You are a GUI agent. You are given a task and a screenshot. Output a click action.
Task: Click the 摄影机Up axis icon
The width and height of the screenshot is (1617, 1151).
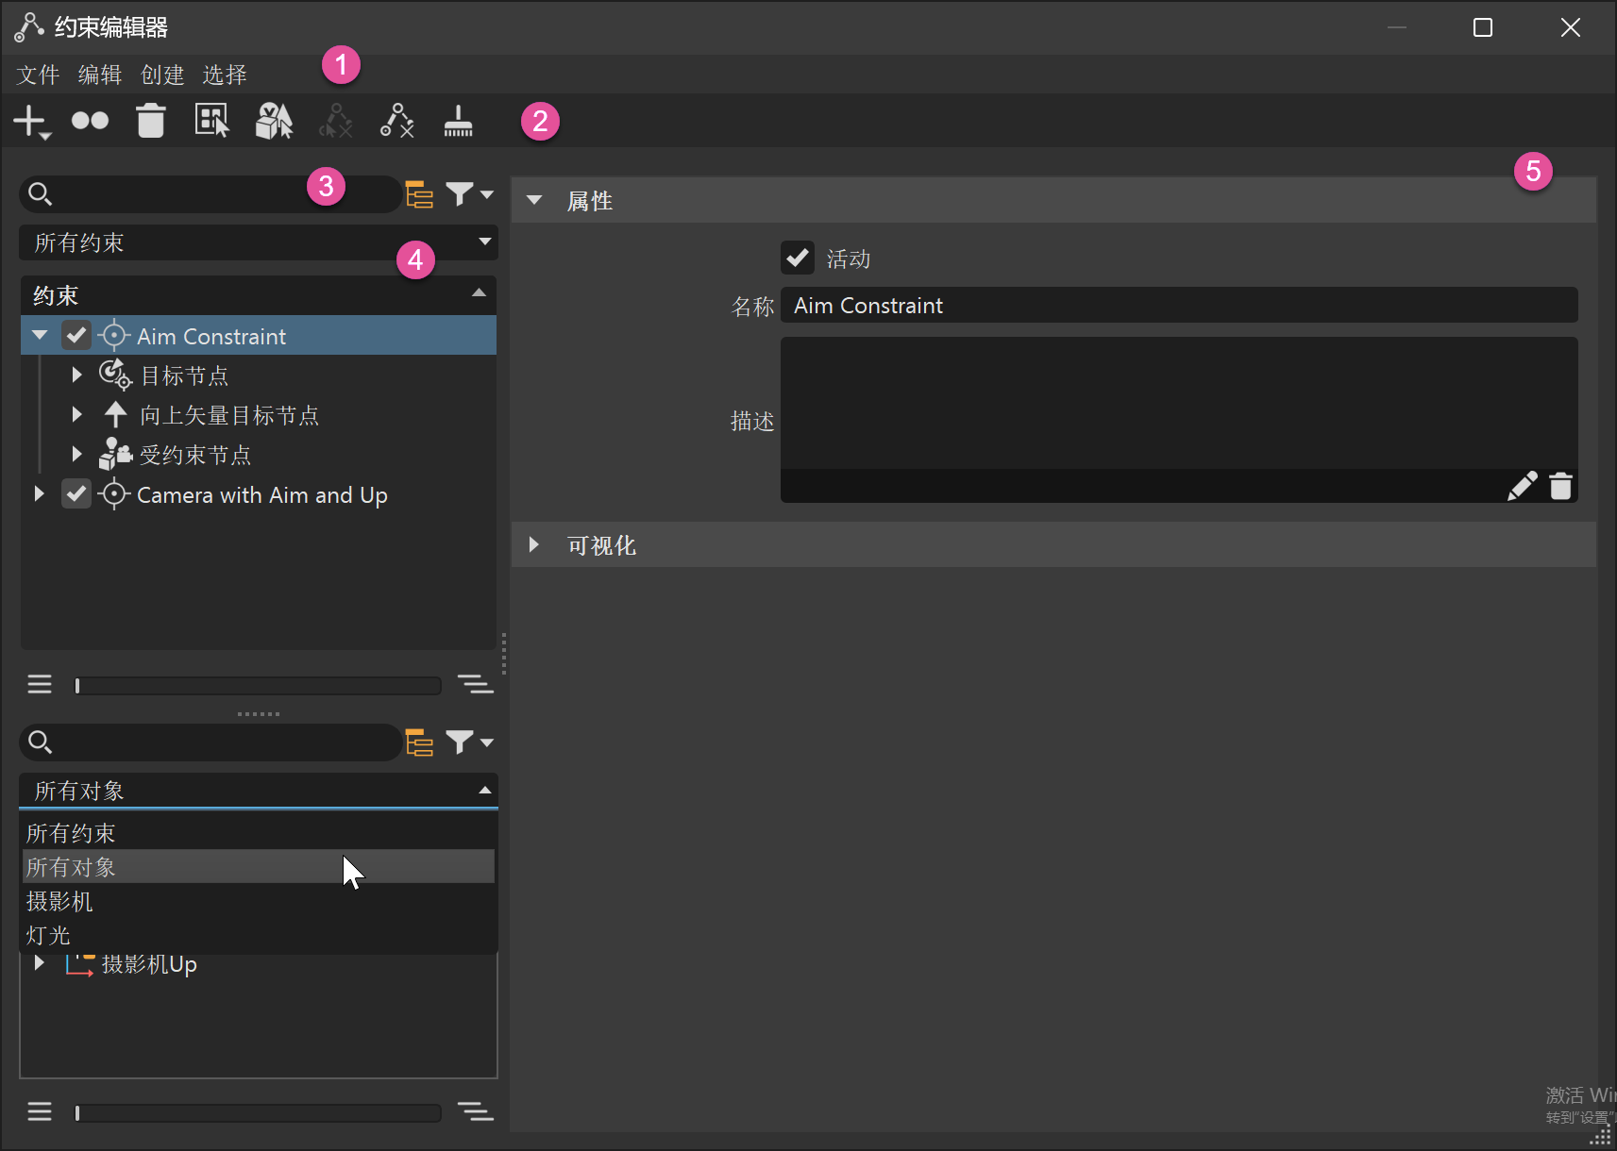pyautogui.click(x=79, y=964)
